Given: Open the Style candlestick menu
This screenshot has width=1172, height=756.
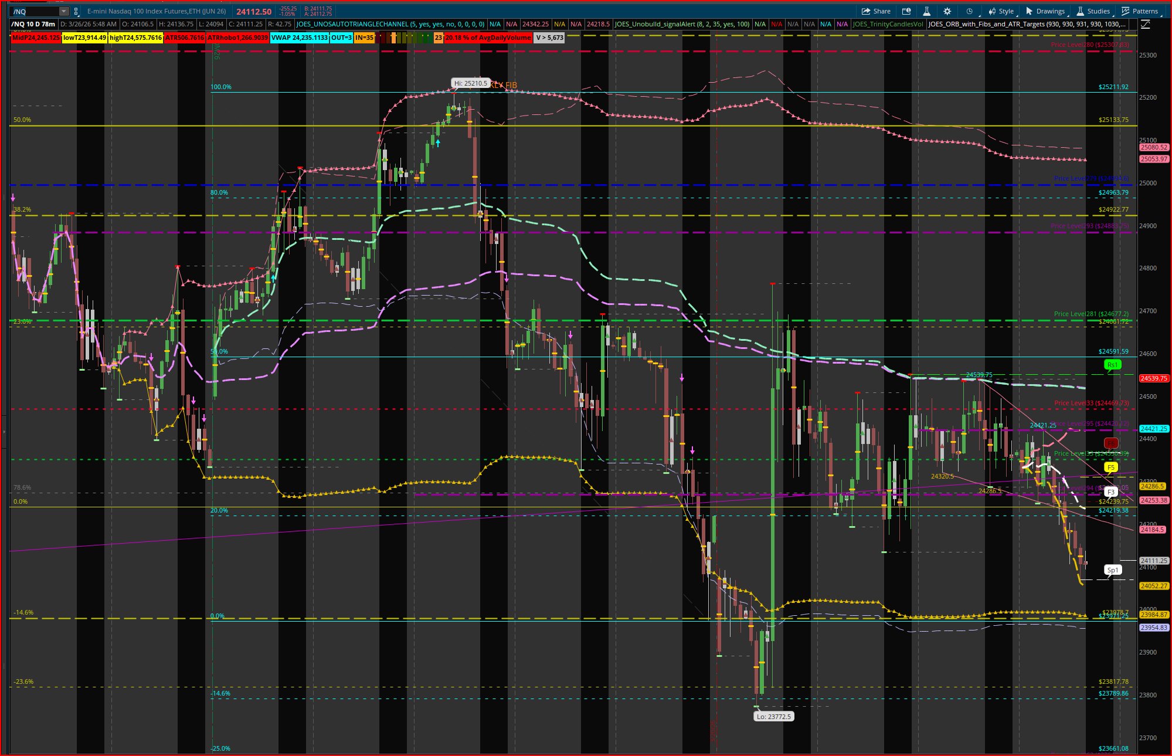Looking at the screenshot, I should (x=1001, y=11).
